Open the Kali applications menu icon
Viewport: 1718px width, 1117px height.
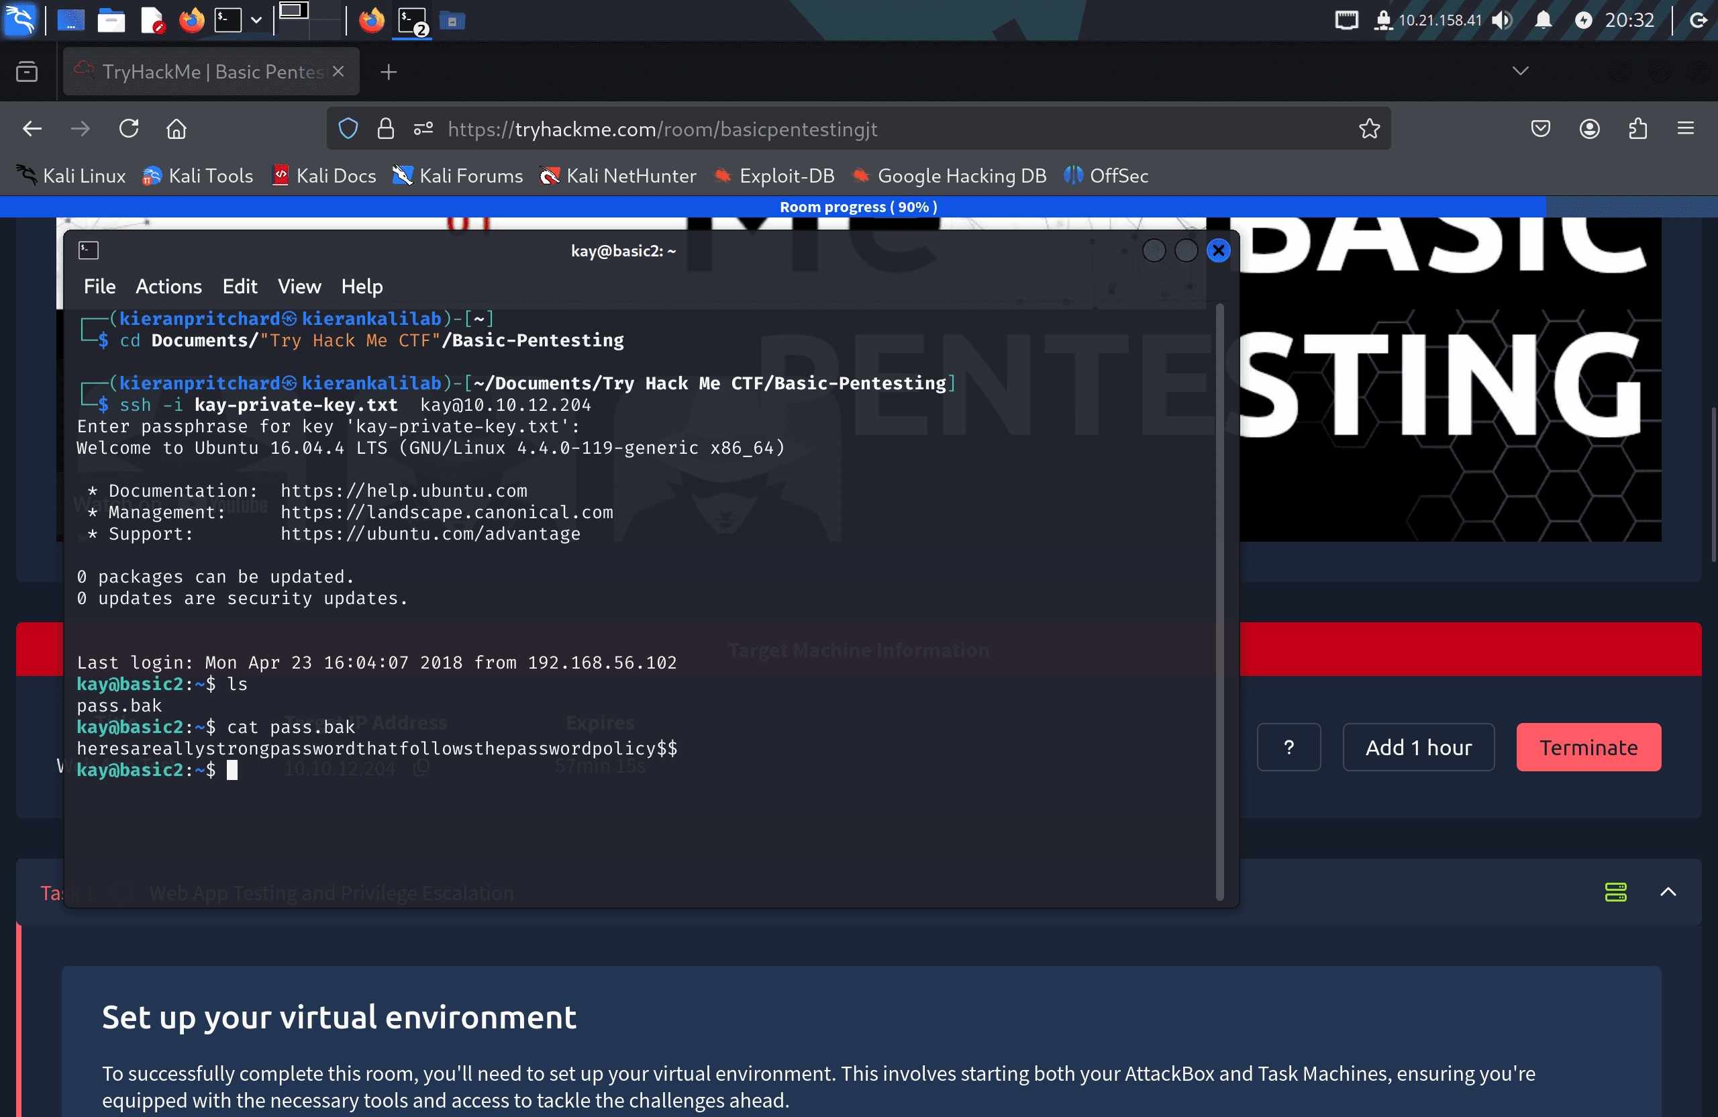tap(20, 19)
